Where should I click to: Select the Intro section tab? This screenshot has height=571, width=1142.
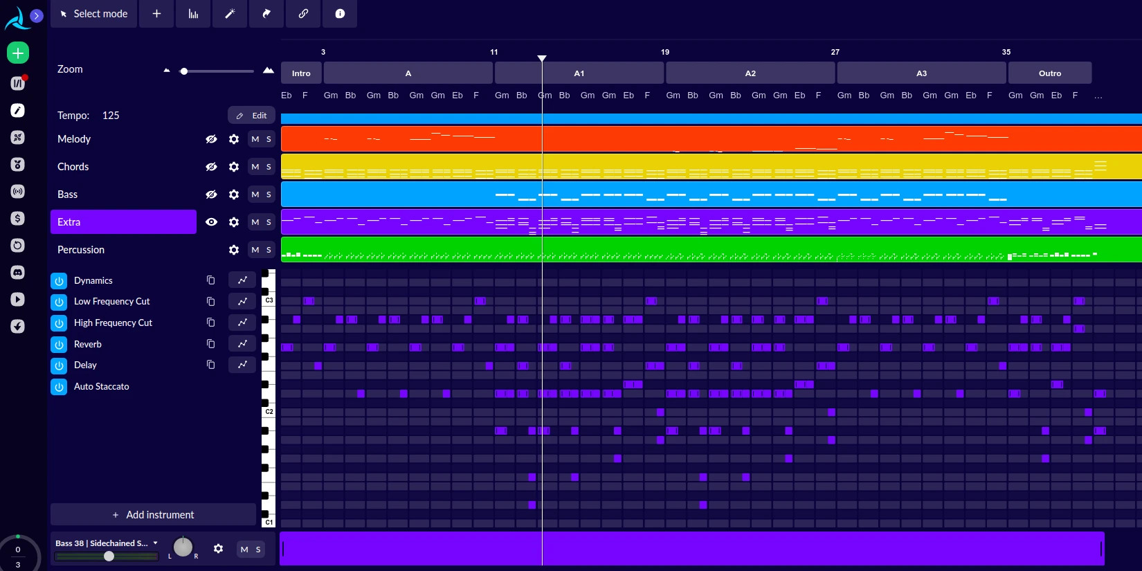pos(301,73)
